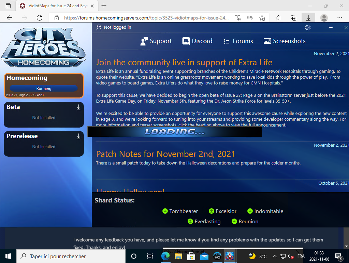Click the Not logged in user icon
The width and height of the screenshot is (349, 263).
(99, 27)
